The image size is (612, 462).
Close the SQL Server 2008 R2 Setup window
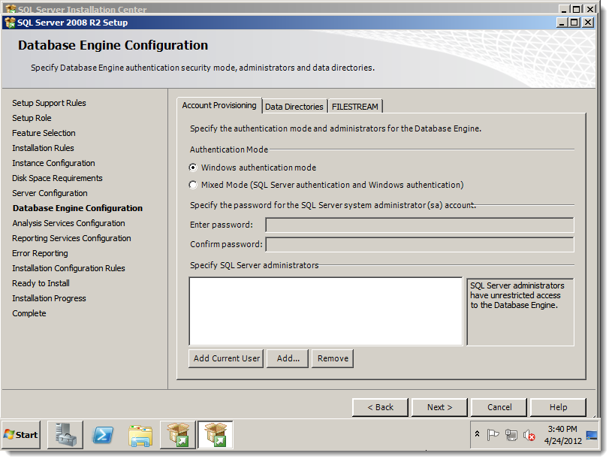click(x=588, y=23)
